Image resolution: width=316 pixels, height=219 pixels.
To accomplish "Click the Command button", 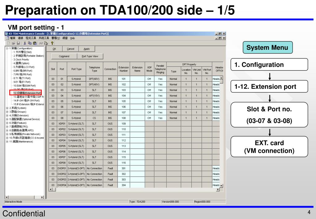I will pos(64,56).
